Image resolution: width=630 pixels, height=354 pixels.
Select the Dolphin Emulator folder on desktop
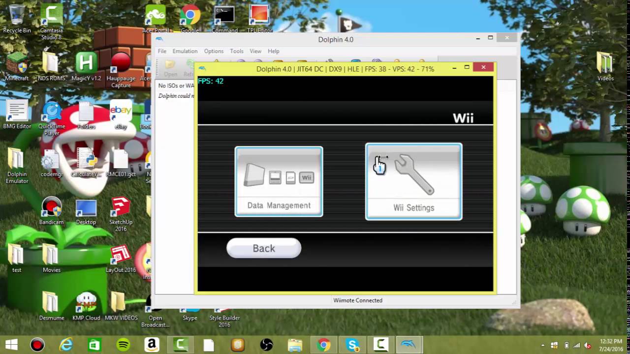(17, 166)
